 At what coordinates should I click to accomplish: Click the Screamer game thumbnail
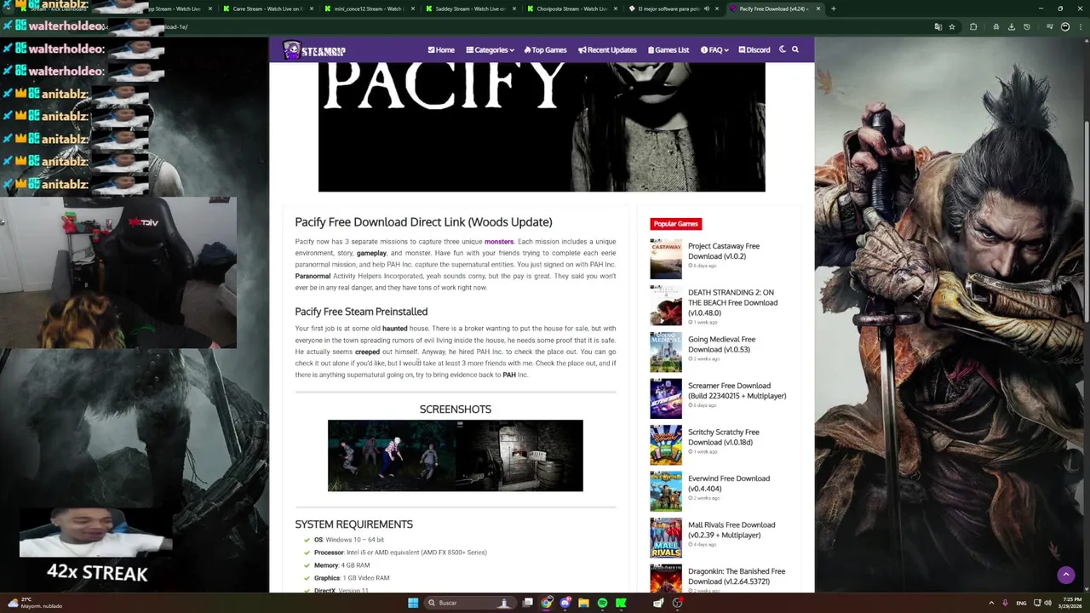point(666,398)
